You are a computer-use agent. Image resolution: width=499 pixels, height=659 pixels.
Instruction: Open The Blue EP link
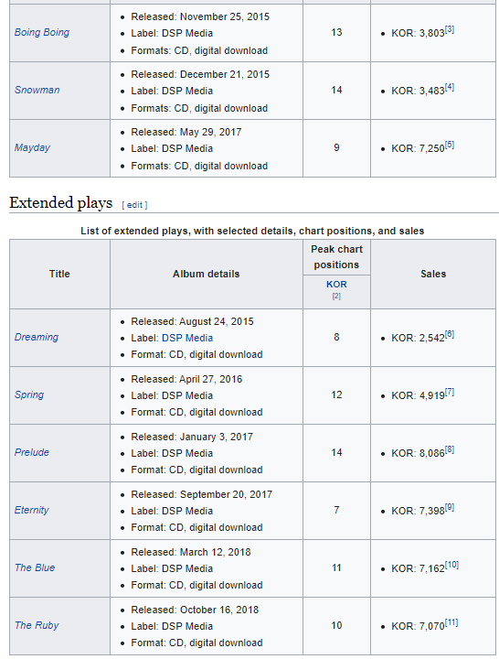pyautogui.click(x=35, y=567)
